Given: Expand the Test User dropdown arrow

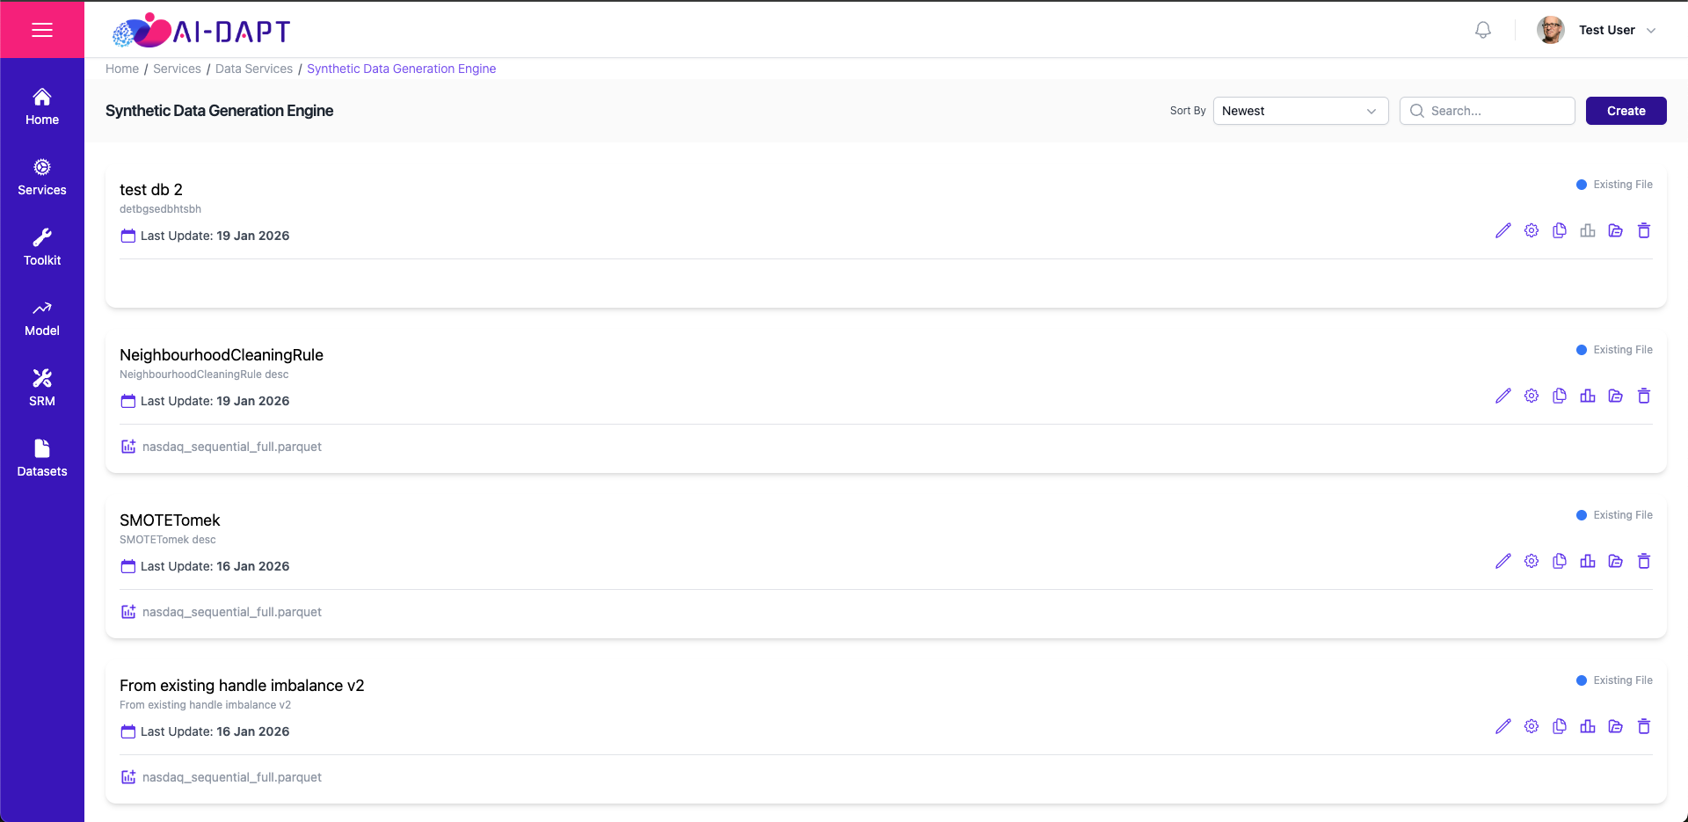Looking at the screenshot, I should 1651,30.
